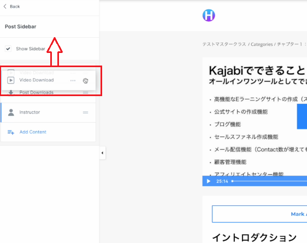The image size is (307, 243).
Task: Open the テストマスタークラス breadcrumb link
Action: click(x=224, y=44)
